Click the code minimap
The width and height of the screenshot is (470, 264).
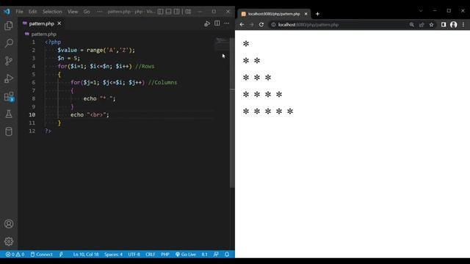pyautogui.click(x=222, y=44)
